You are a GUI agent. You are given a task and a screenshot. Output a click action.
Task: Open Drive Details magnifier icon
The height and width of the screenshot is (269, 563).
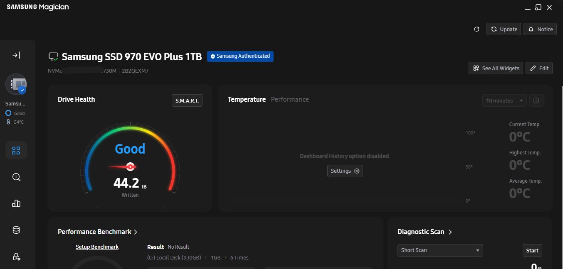coord(16,177)
